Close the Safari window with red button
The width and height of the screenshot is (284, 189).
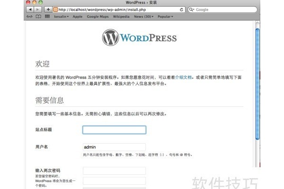[28, 2]
